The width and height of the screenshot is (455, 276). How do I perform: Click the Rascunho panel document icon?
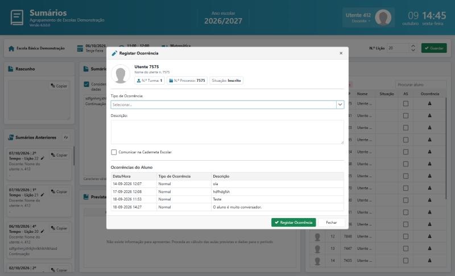click(11, 69)
